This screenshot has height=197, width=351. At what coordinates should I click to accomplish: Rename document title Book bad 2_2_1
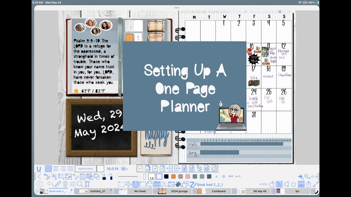210,185
